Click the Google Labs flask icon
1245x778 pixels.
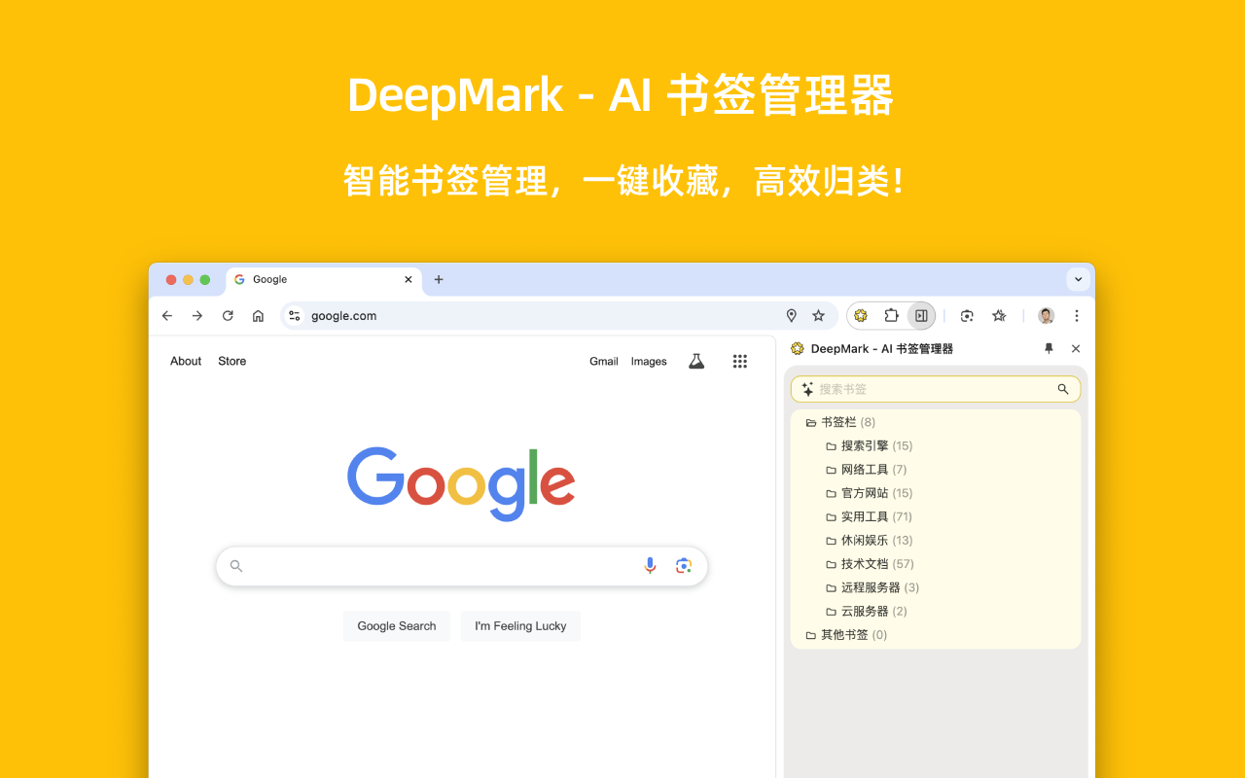696,361
